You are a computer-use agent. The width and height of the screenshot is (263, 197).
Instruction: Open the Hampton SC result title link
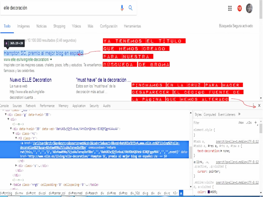tap(43, 53)
